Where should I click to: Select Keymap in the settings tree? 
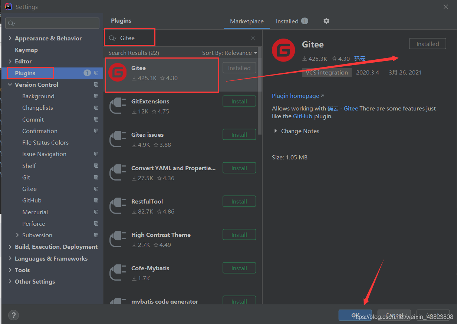point(26,50)
